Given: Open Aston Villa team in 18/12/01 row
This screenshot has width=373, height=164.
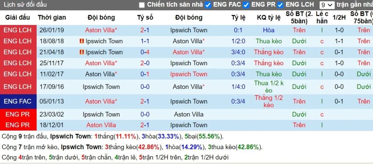Looking at the screenshot, I should [x=101, y=125].
